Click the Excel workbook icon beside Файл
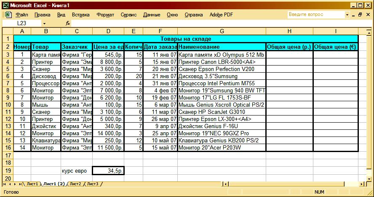The image size is (374, 197). click(8, 15)
